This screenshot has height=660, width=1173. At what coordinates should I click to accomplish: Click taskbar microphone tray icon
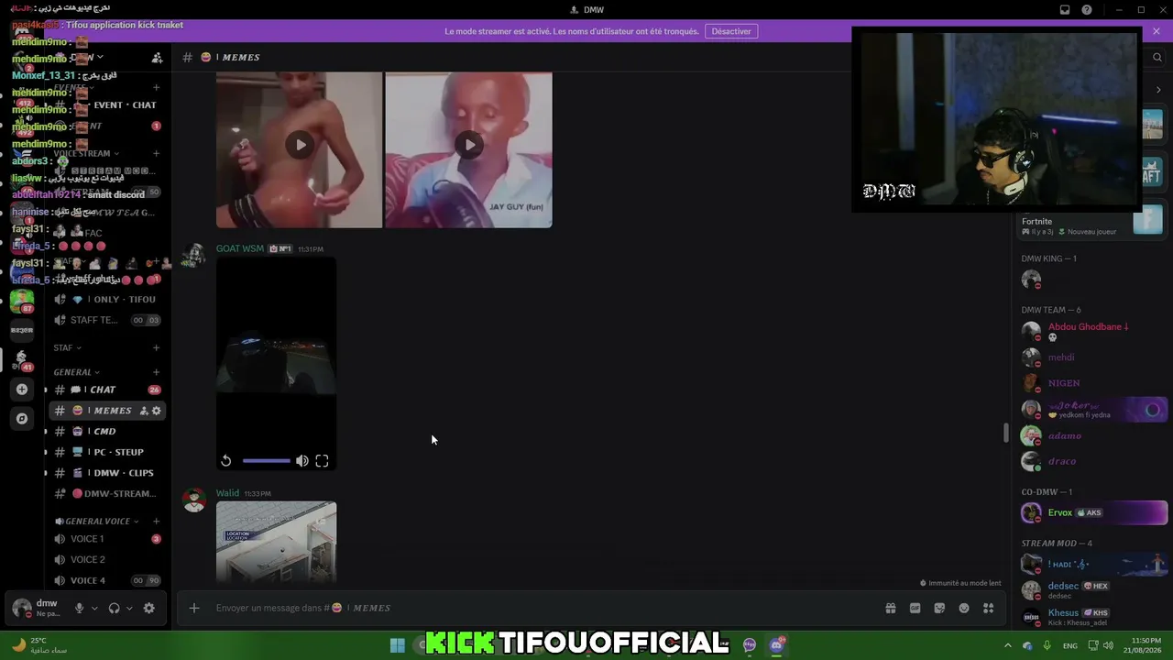coord(1047,645)
